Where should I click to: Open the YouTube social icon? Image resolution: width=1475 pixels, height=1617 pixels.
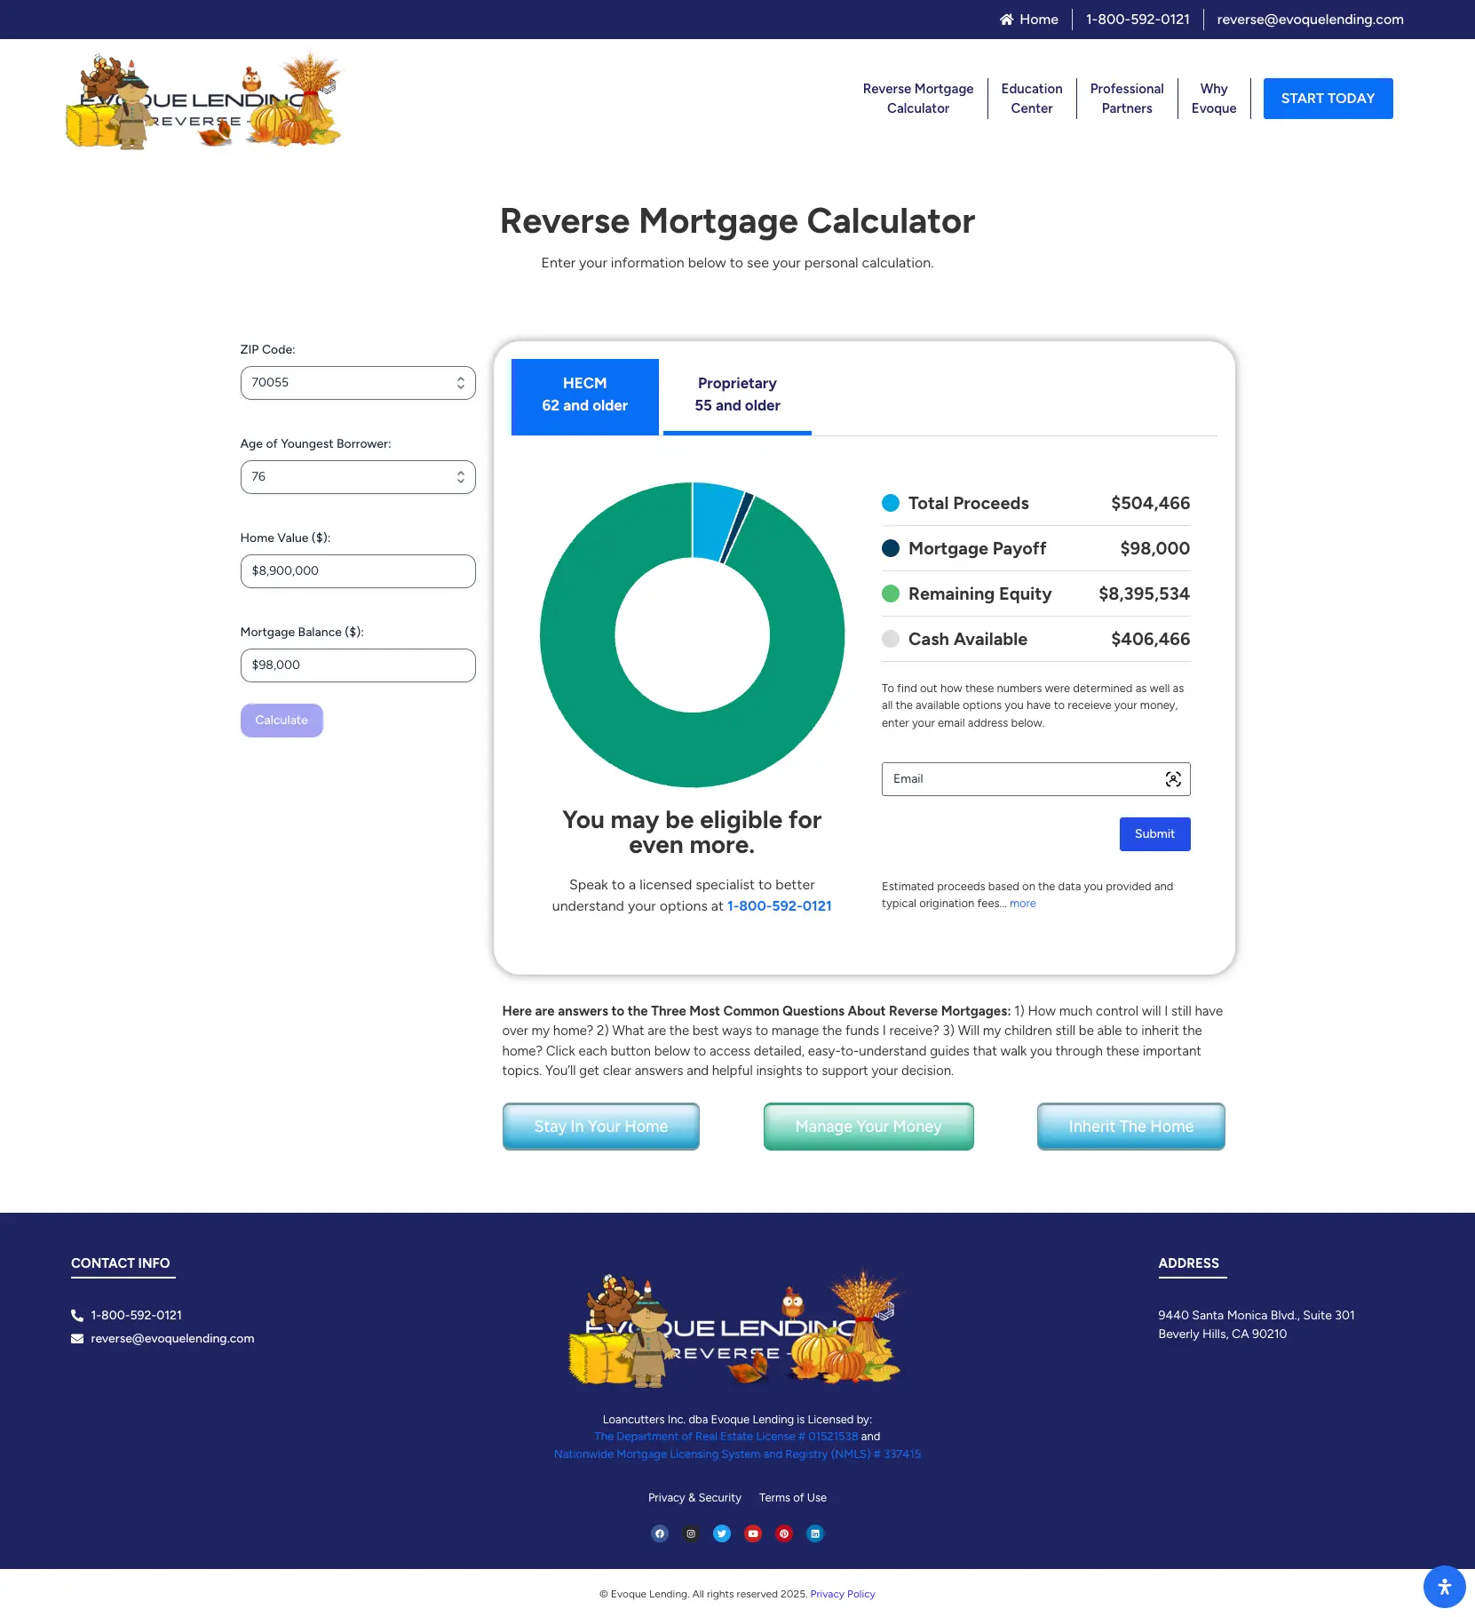coord(753,1533)
